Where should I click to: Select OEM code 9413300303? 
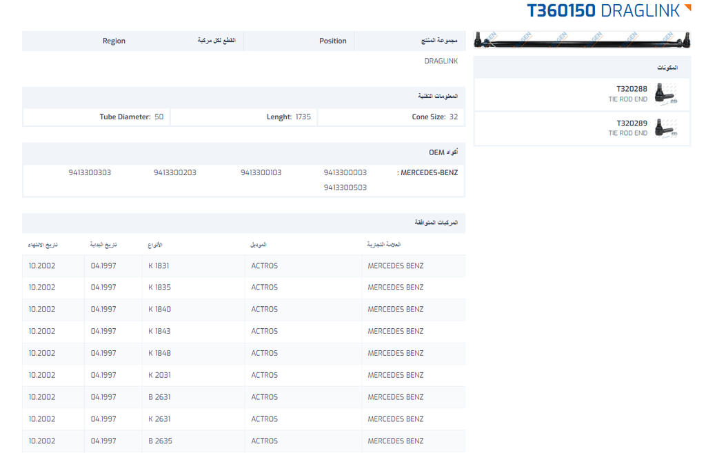(90, 172)
